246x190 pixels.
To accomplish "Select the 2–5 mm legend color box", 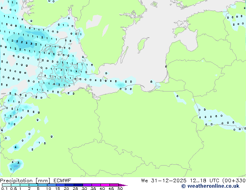I will pyautogui.click(x=33, y=185).
